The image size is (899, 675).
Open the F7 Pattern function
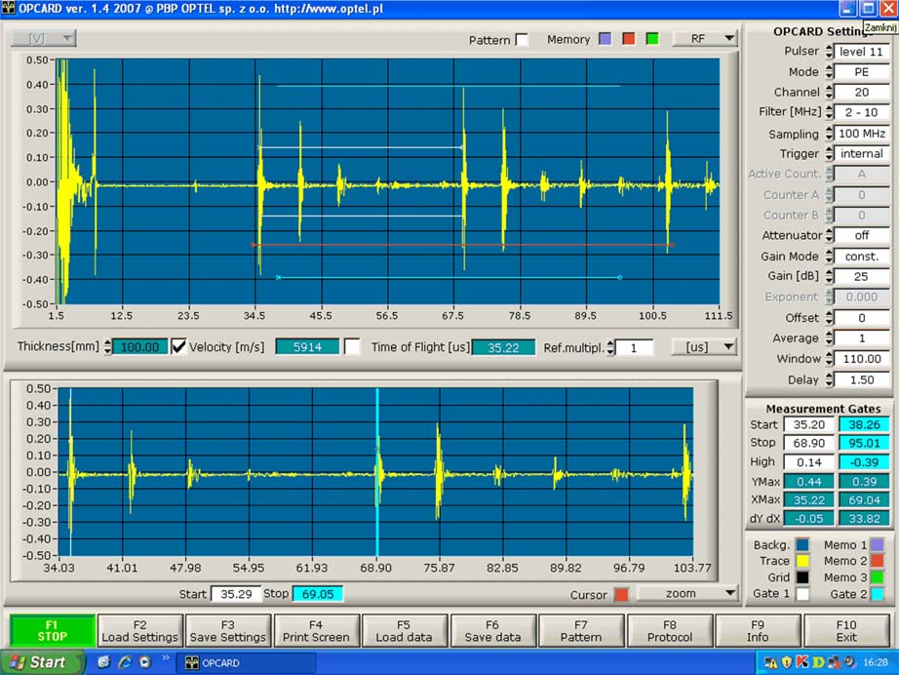581,630
